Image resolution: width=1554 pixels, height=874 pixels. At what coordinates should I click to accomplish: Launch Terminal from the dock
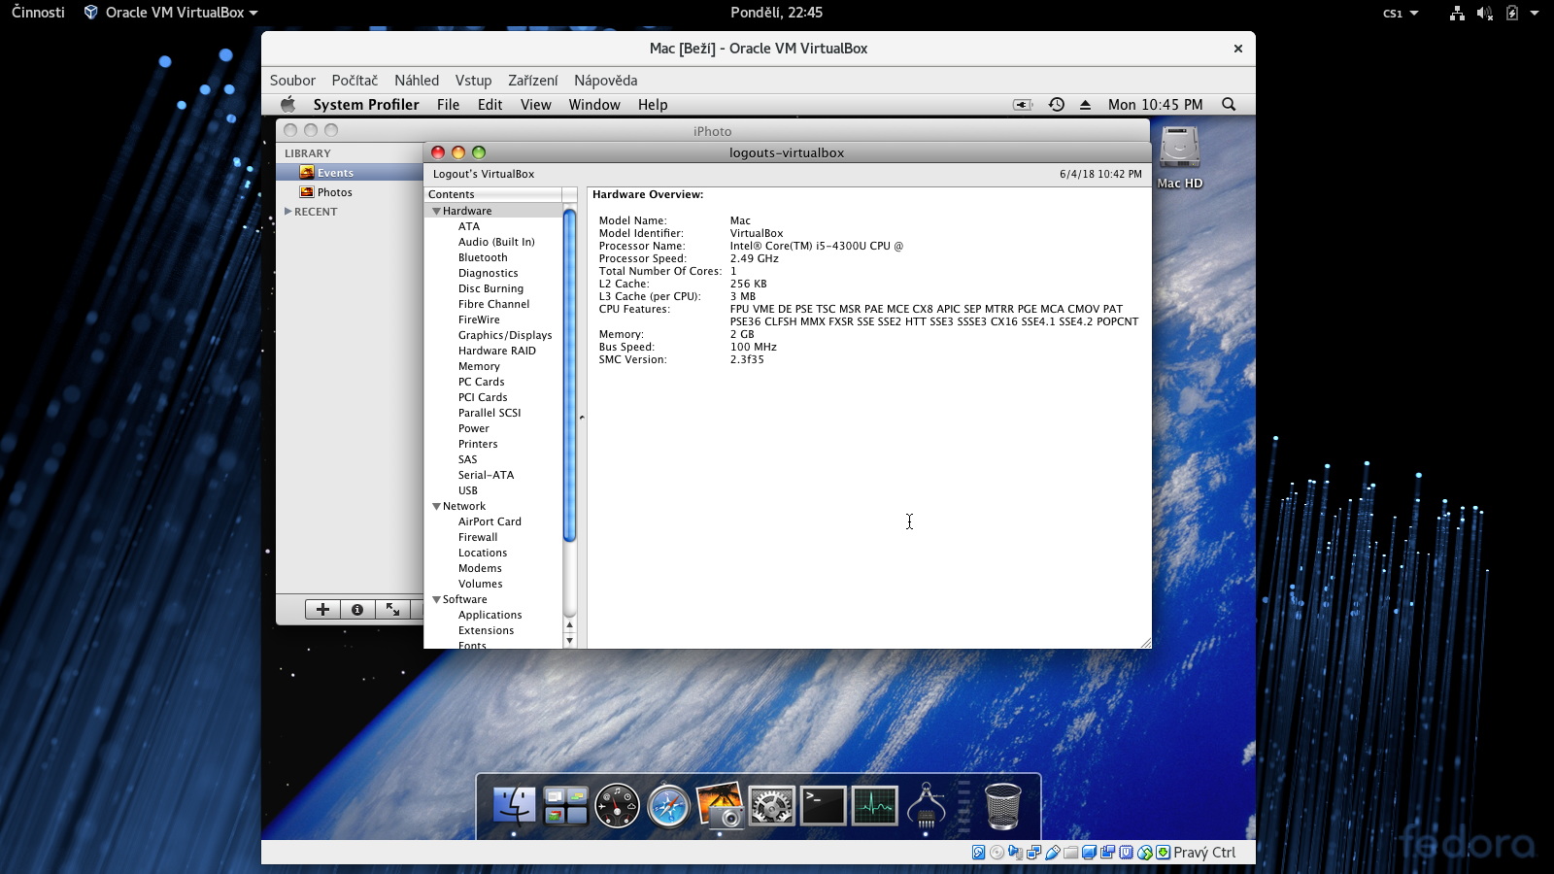[x=823, y=806]
